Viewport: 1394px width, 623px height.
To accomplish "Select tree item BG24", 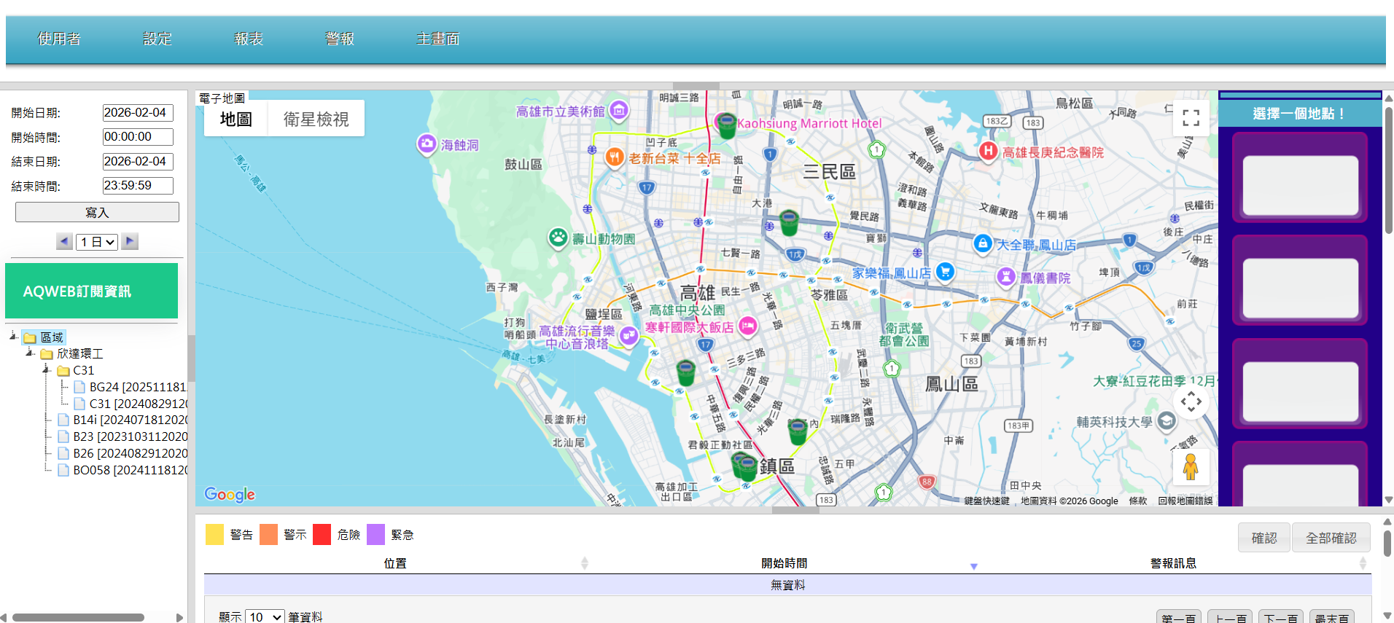I will pyautogui.click(x=131, y=387).
